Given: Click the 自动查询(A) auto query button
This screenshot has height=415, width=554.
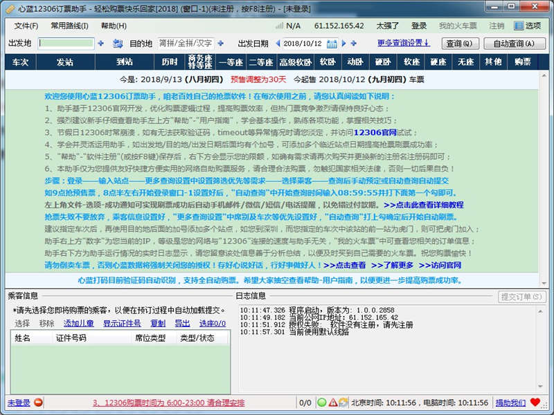Looking at the screenshot, I should (513, 44).
